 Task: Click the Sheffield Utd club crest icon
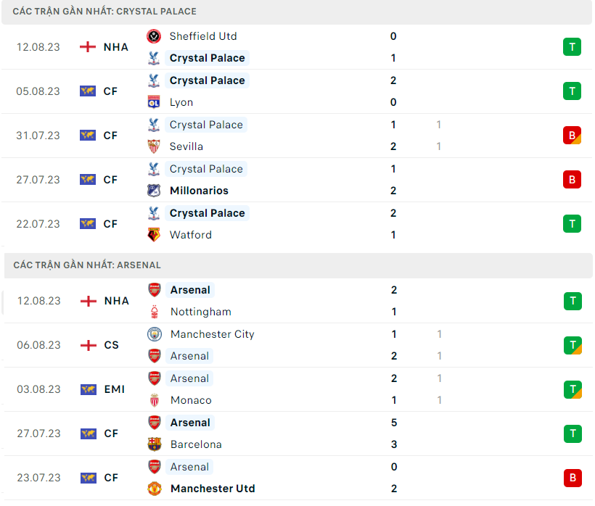(x=154, y=36)
